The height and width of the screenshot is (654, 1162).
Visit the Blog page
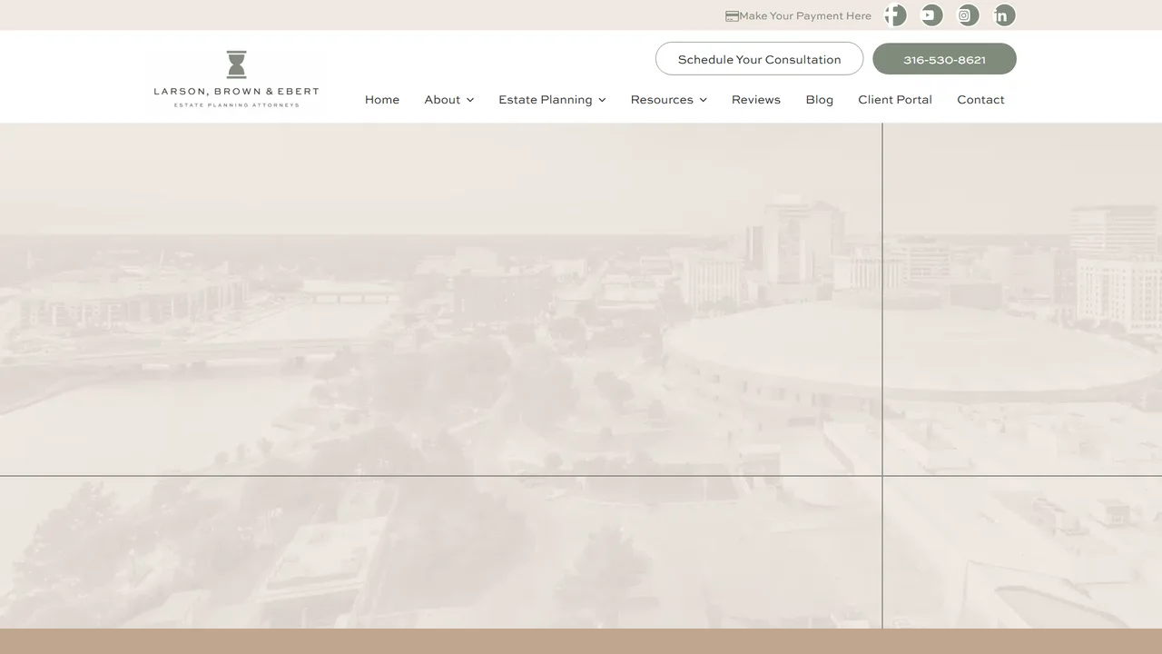coord(820,100)
